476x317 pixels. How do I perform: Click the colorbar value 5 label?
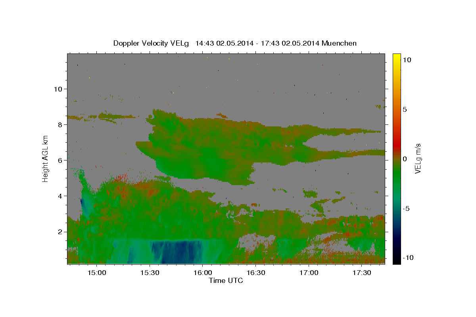[x=405, y=109]
